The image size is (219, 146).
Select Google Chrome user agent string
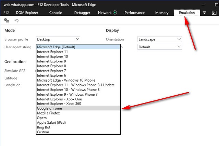[x=78, y=108]
